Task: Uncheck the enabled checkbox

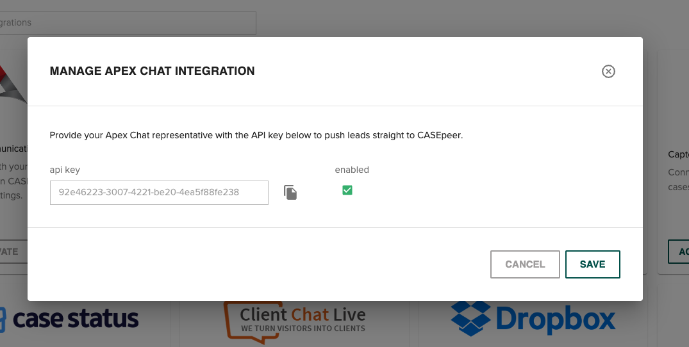Action: click(347, 190)
